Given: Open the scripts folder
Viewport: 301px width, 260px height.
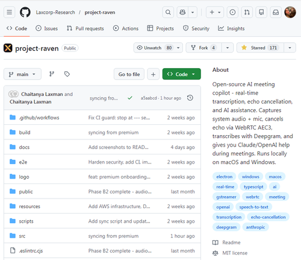Looking at the screenshot, I should pyautogui.click(x=26, y=221).
